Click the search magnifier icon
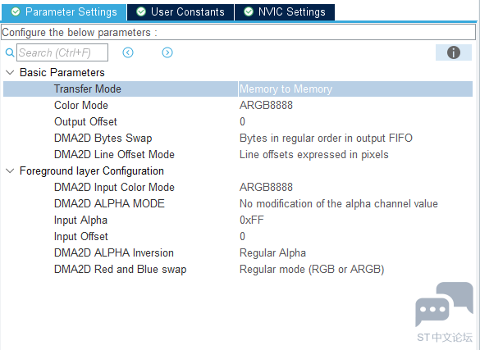The image size is (480, 350). 10,52
